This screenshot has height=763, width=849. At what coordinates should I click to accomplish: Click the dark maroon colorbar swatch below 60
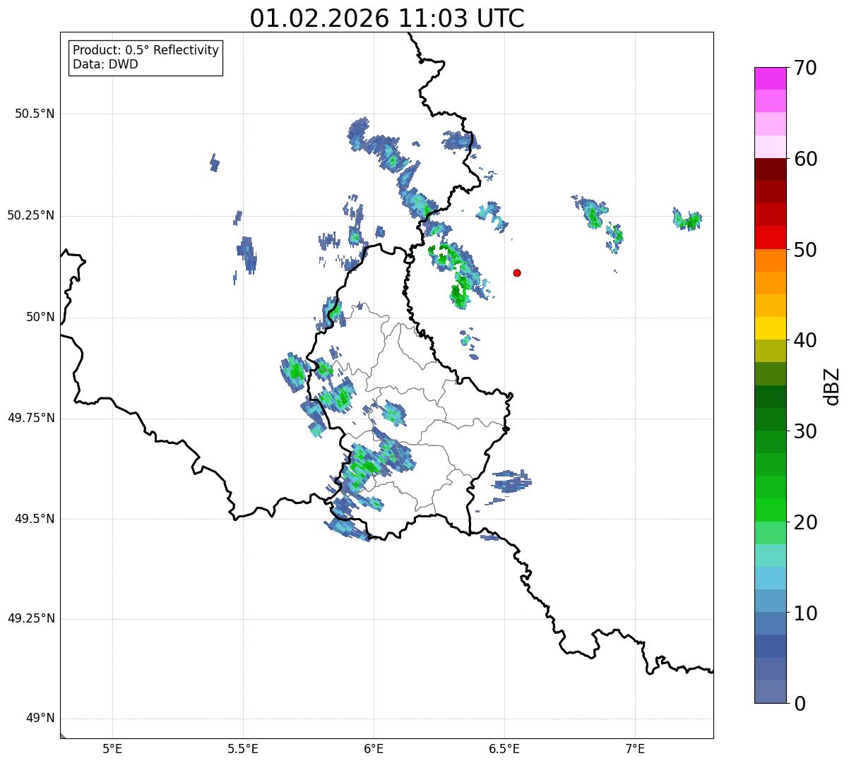click(x=770, y=169)
